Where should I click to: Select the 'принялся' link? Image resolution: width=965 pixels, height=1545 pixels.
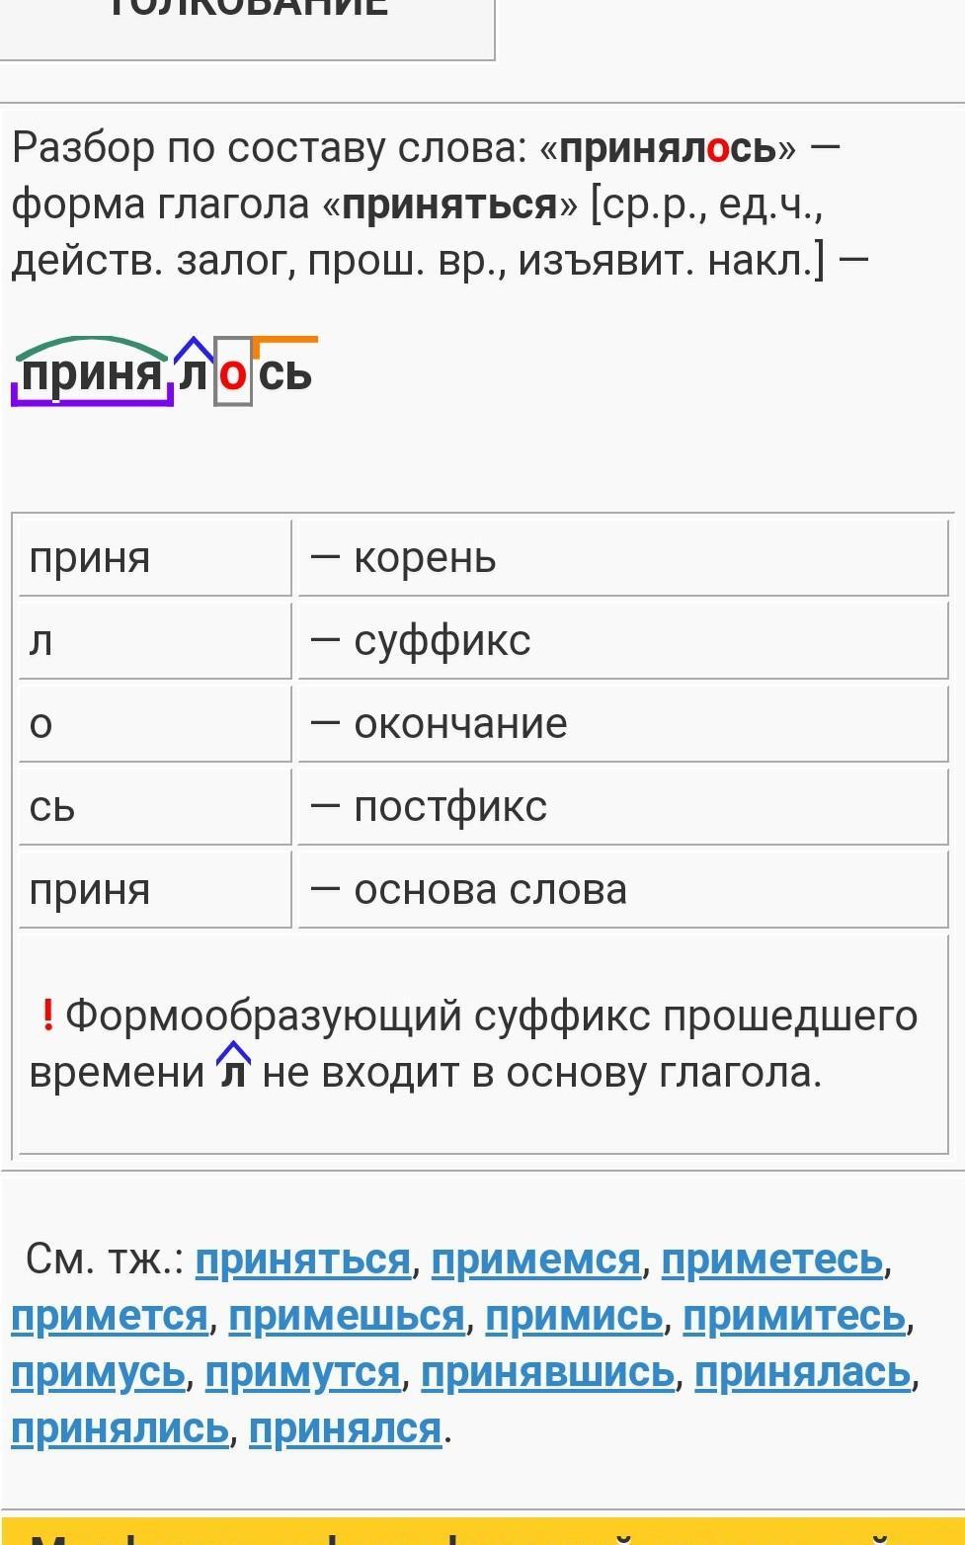tap(345, 1428)
